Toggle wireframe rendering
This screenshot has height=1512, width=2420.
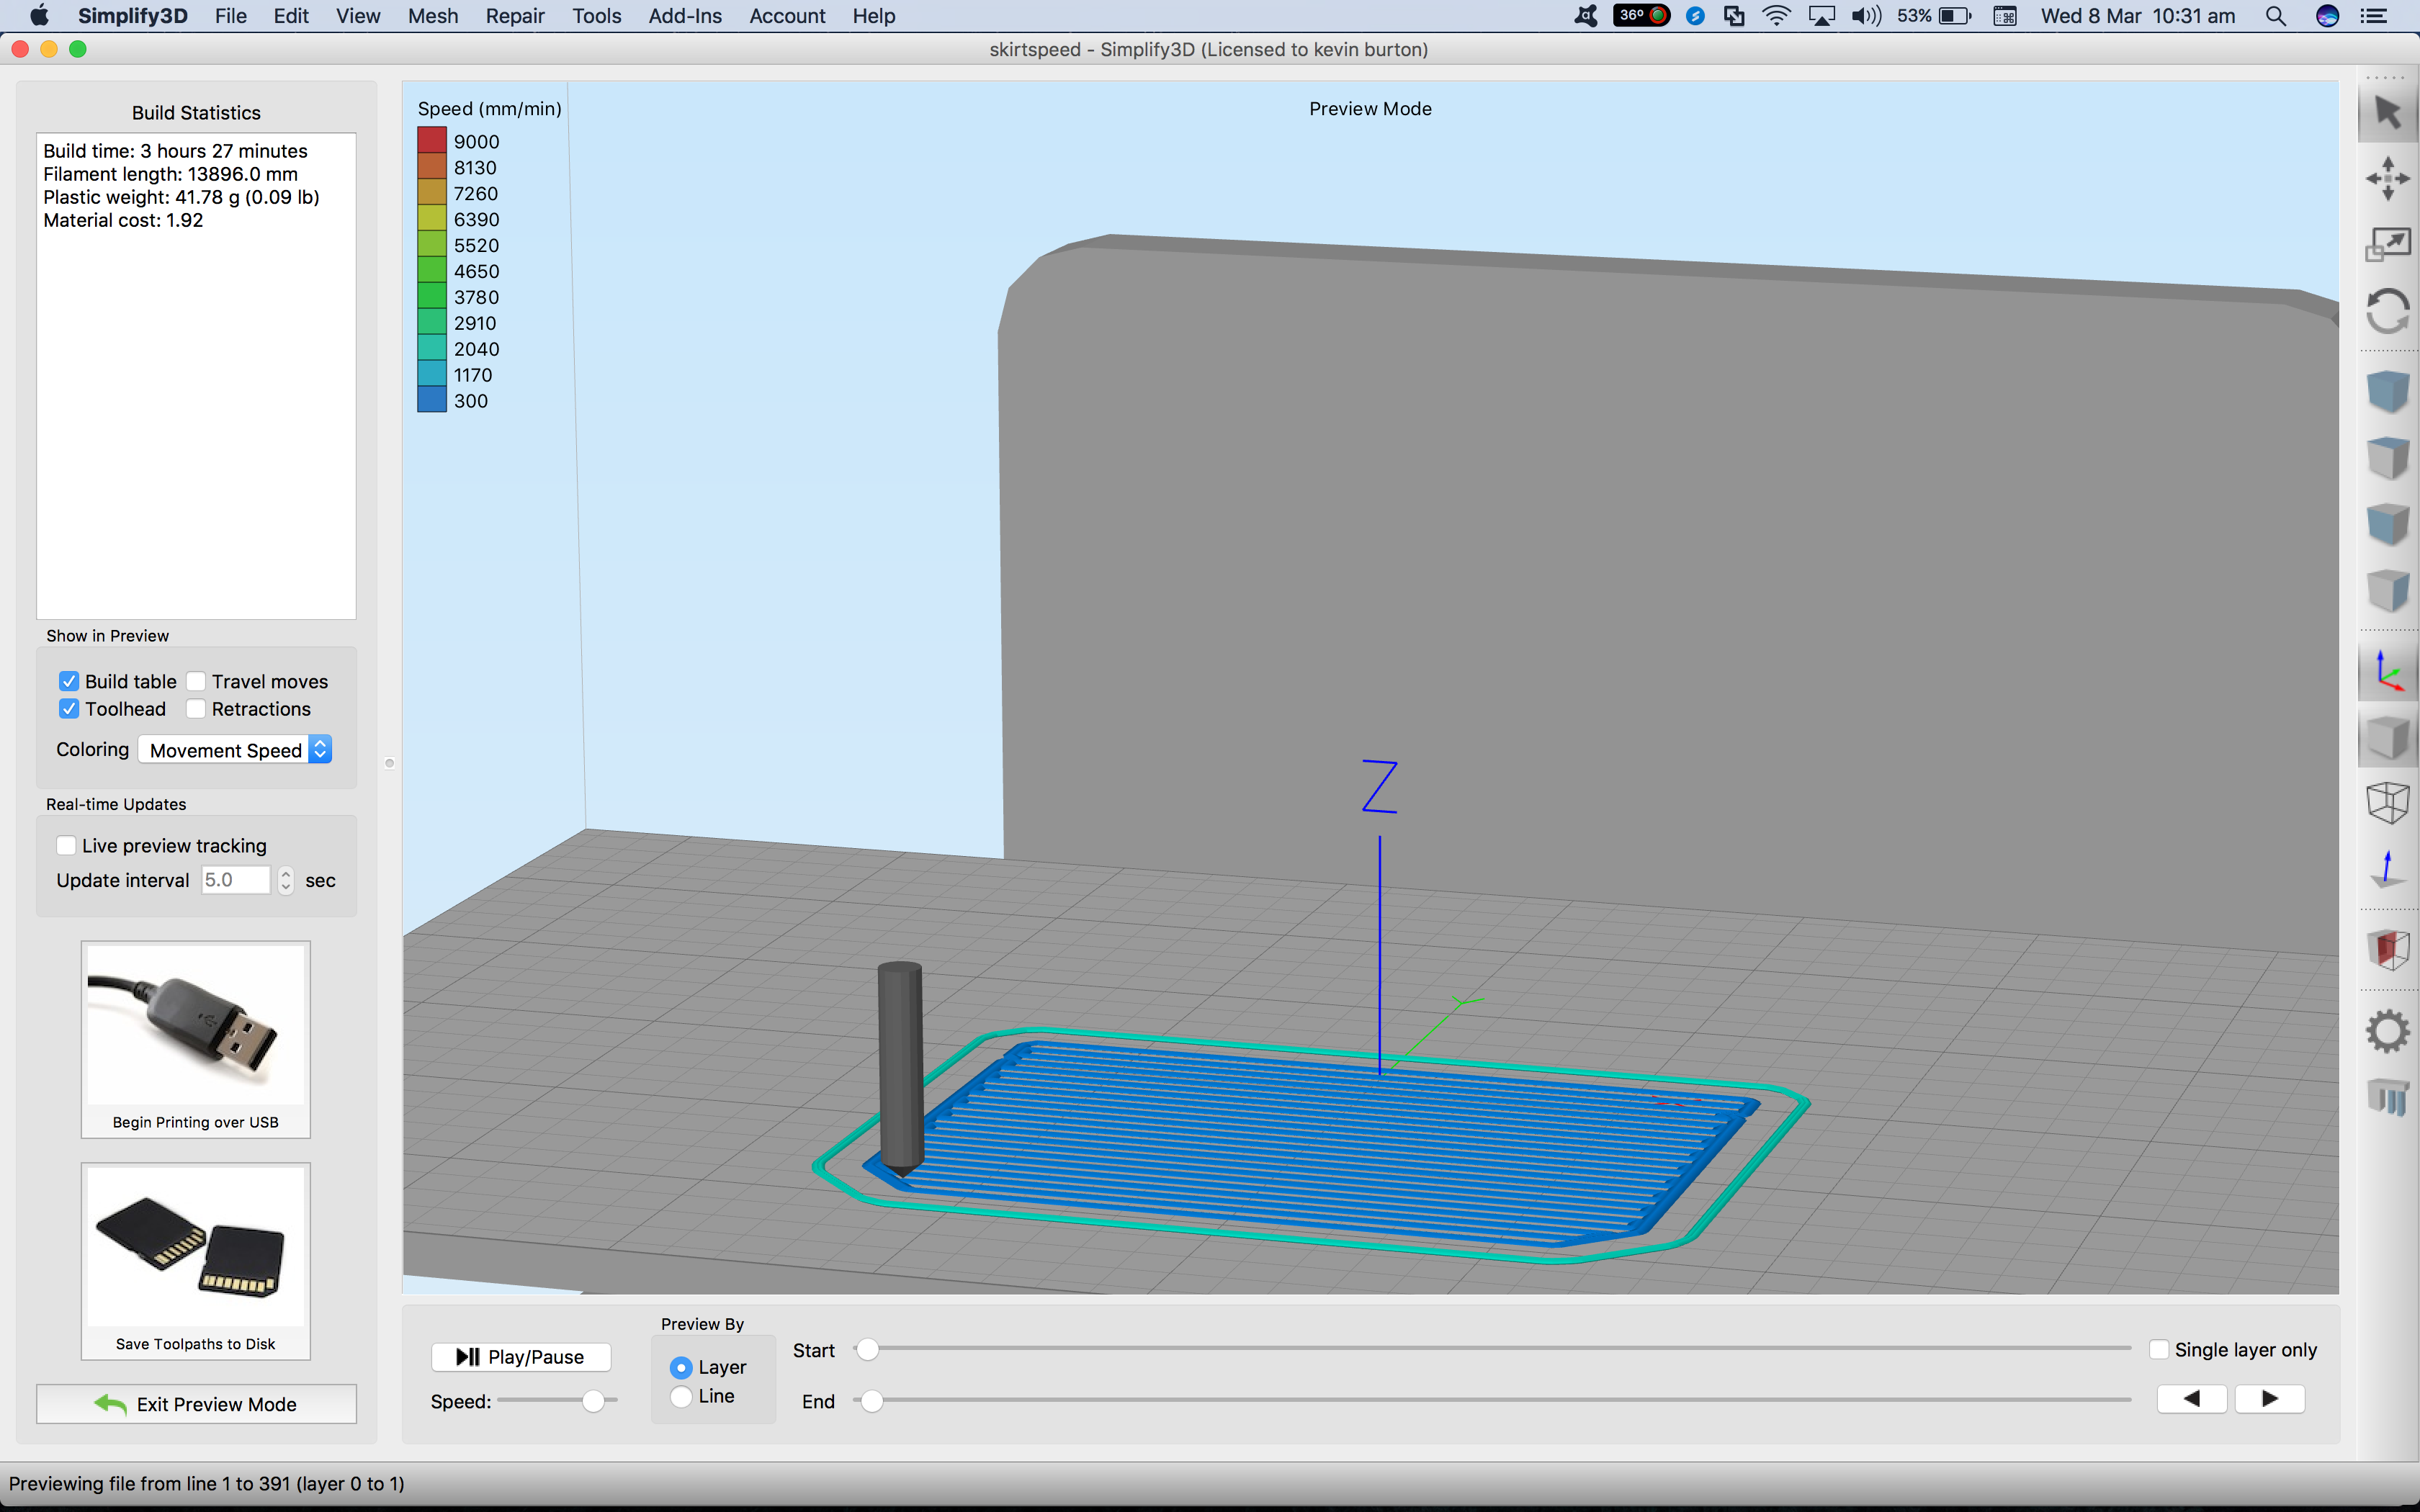[x=2388, y=803]
